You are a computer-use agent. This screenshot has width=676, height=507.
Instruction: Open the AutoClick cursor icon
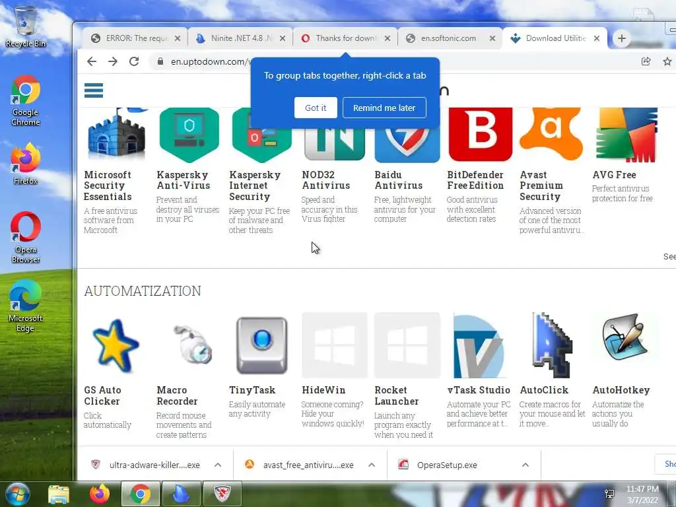coord(551,345)
